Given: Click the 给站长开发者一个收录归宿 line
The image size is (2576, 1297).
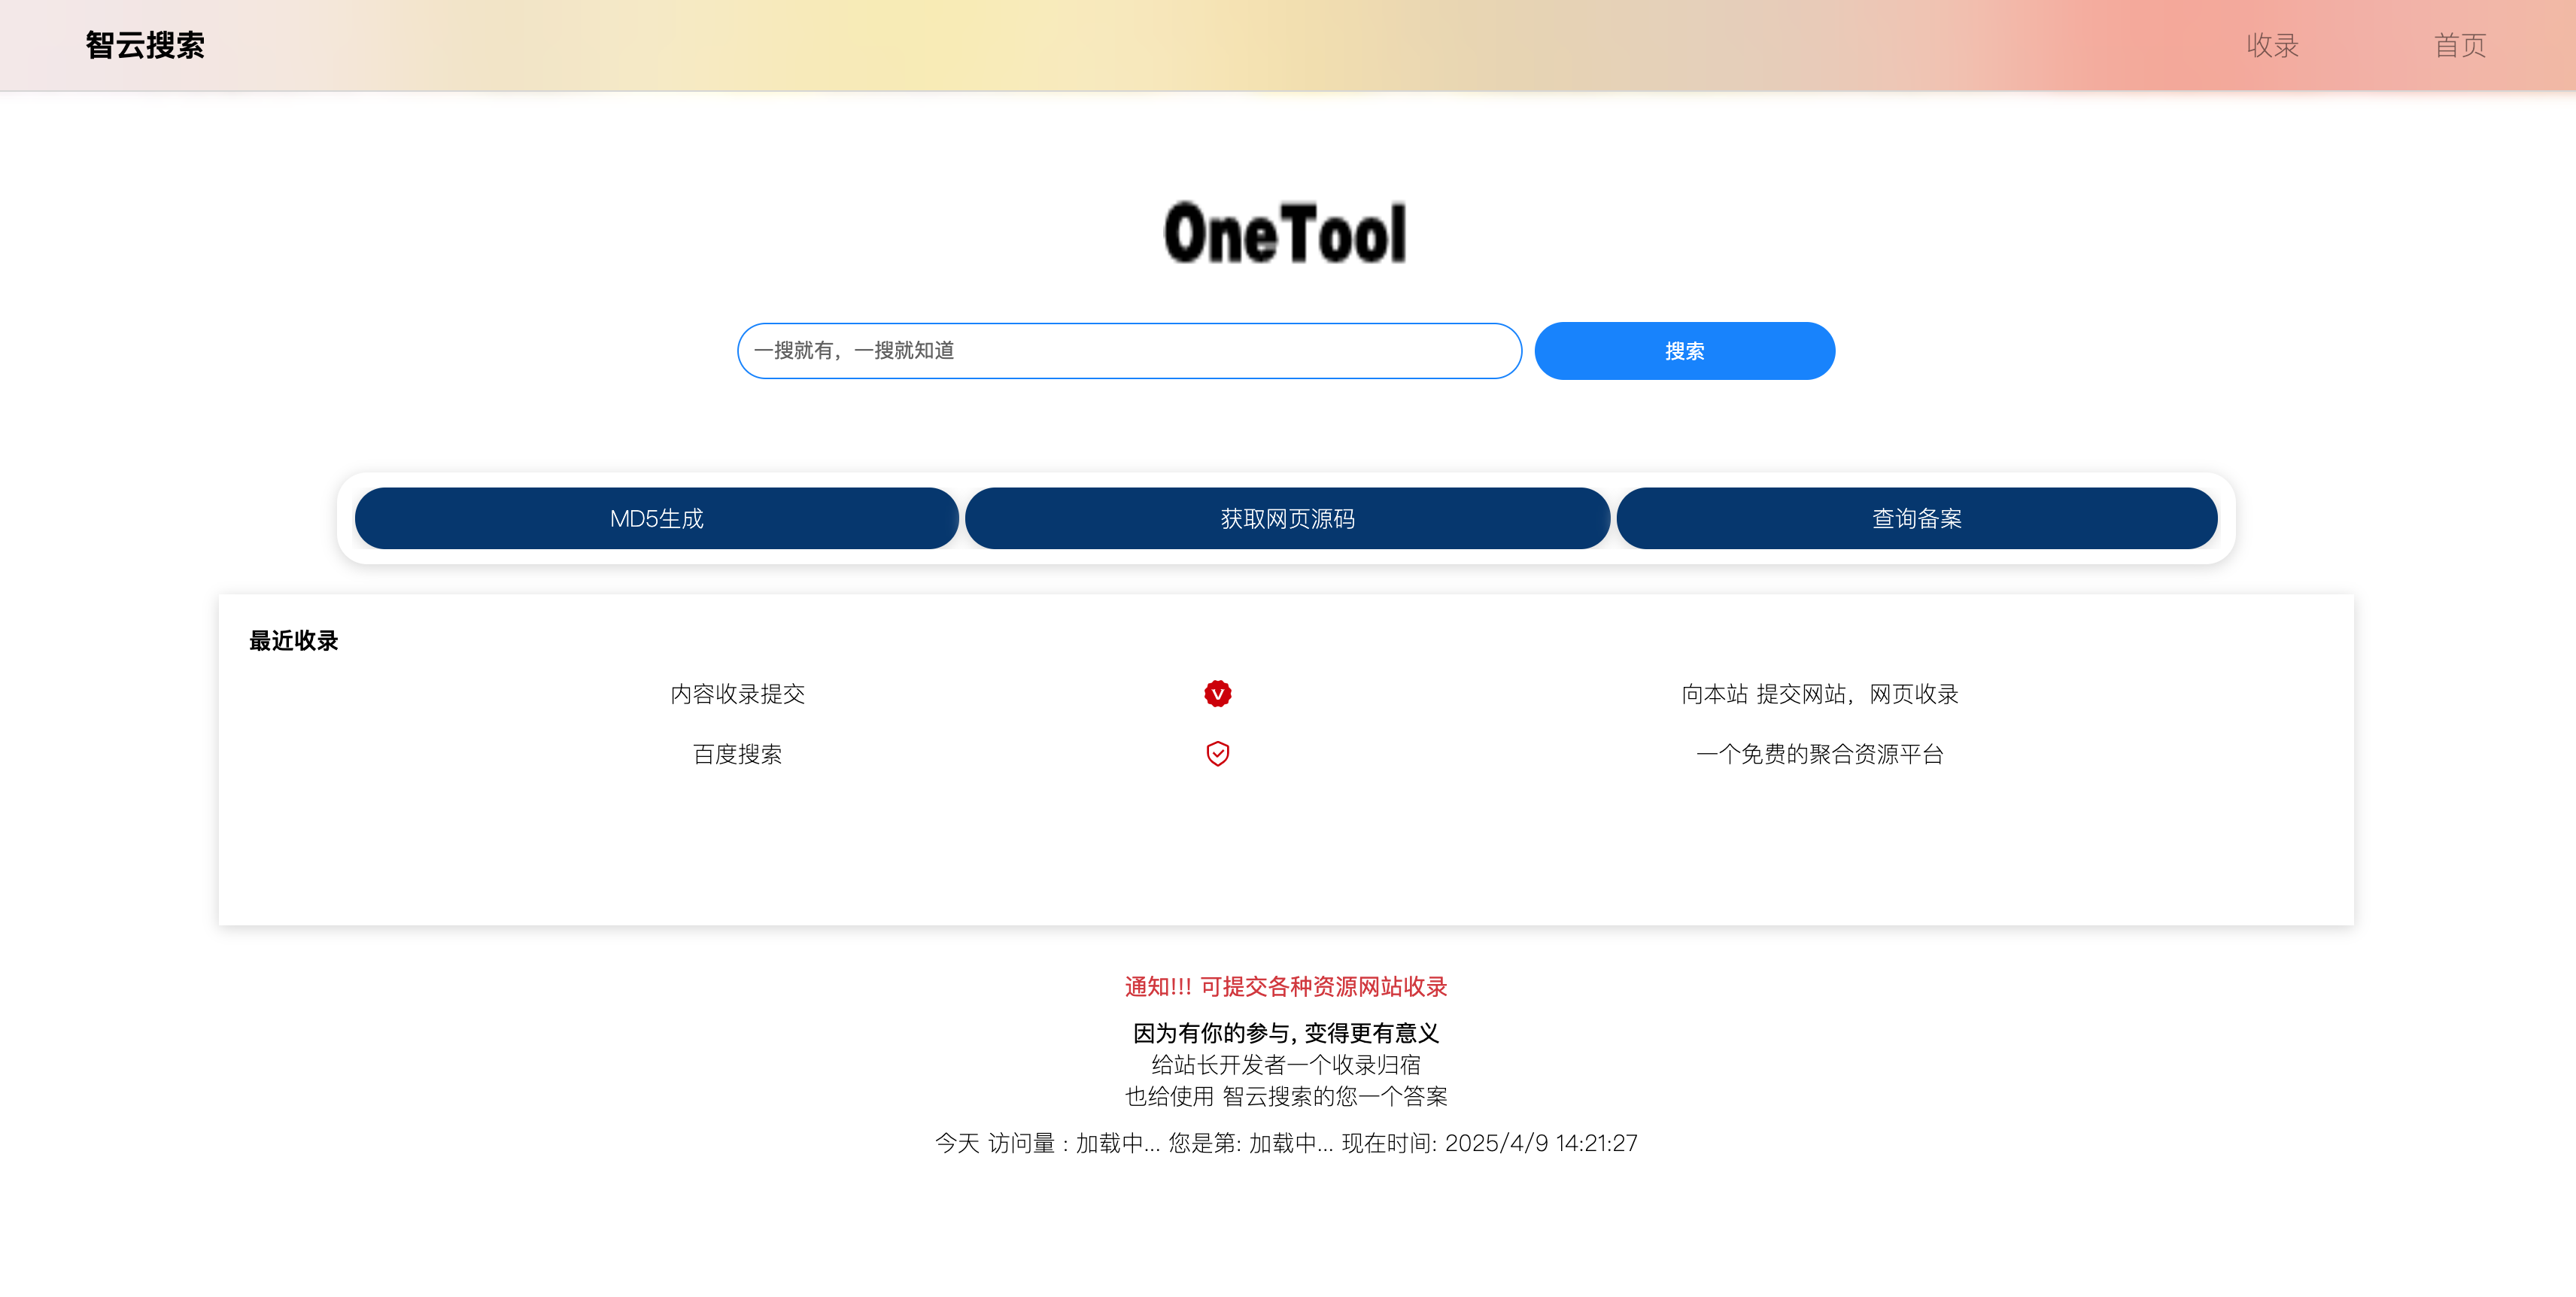Looking at the screenshot, I should pyautogui.click(x=1286, y=1064).
